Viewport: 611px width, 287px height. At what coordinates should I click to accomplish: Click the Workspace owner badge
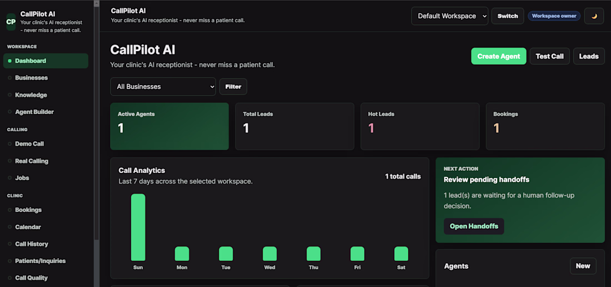554,16
